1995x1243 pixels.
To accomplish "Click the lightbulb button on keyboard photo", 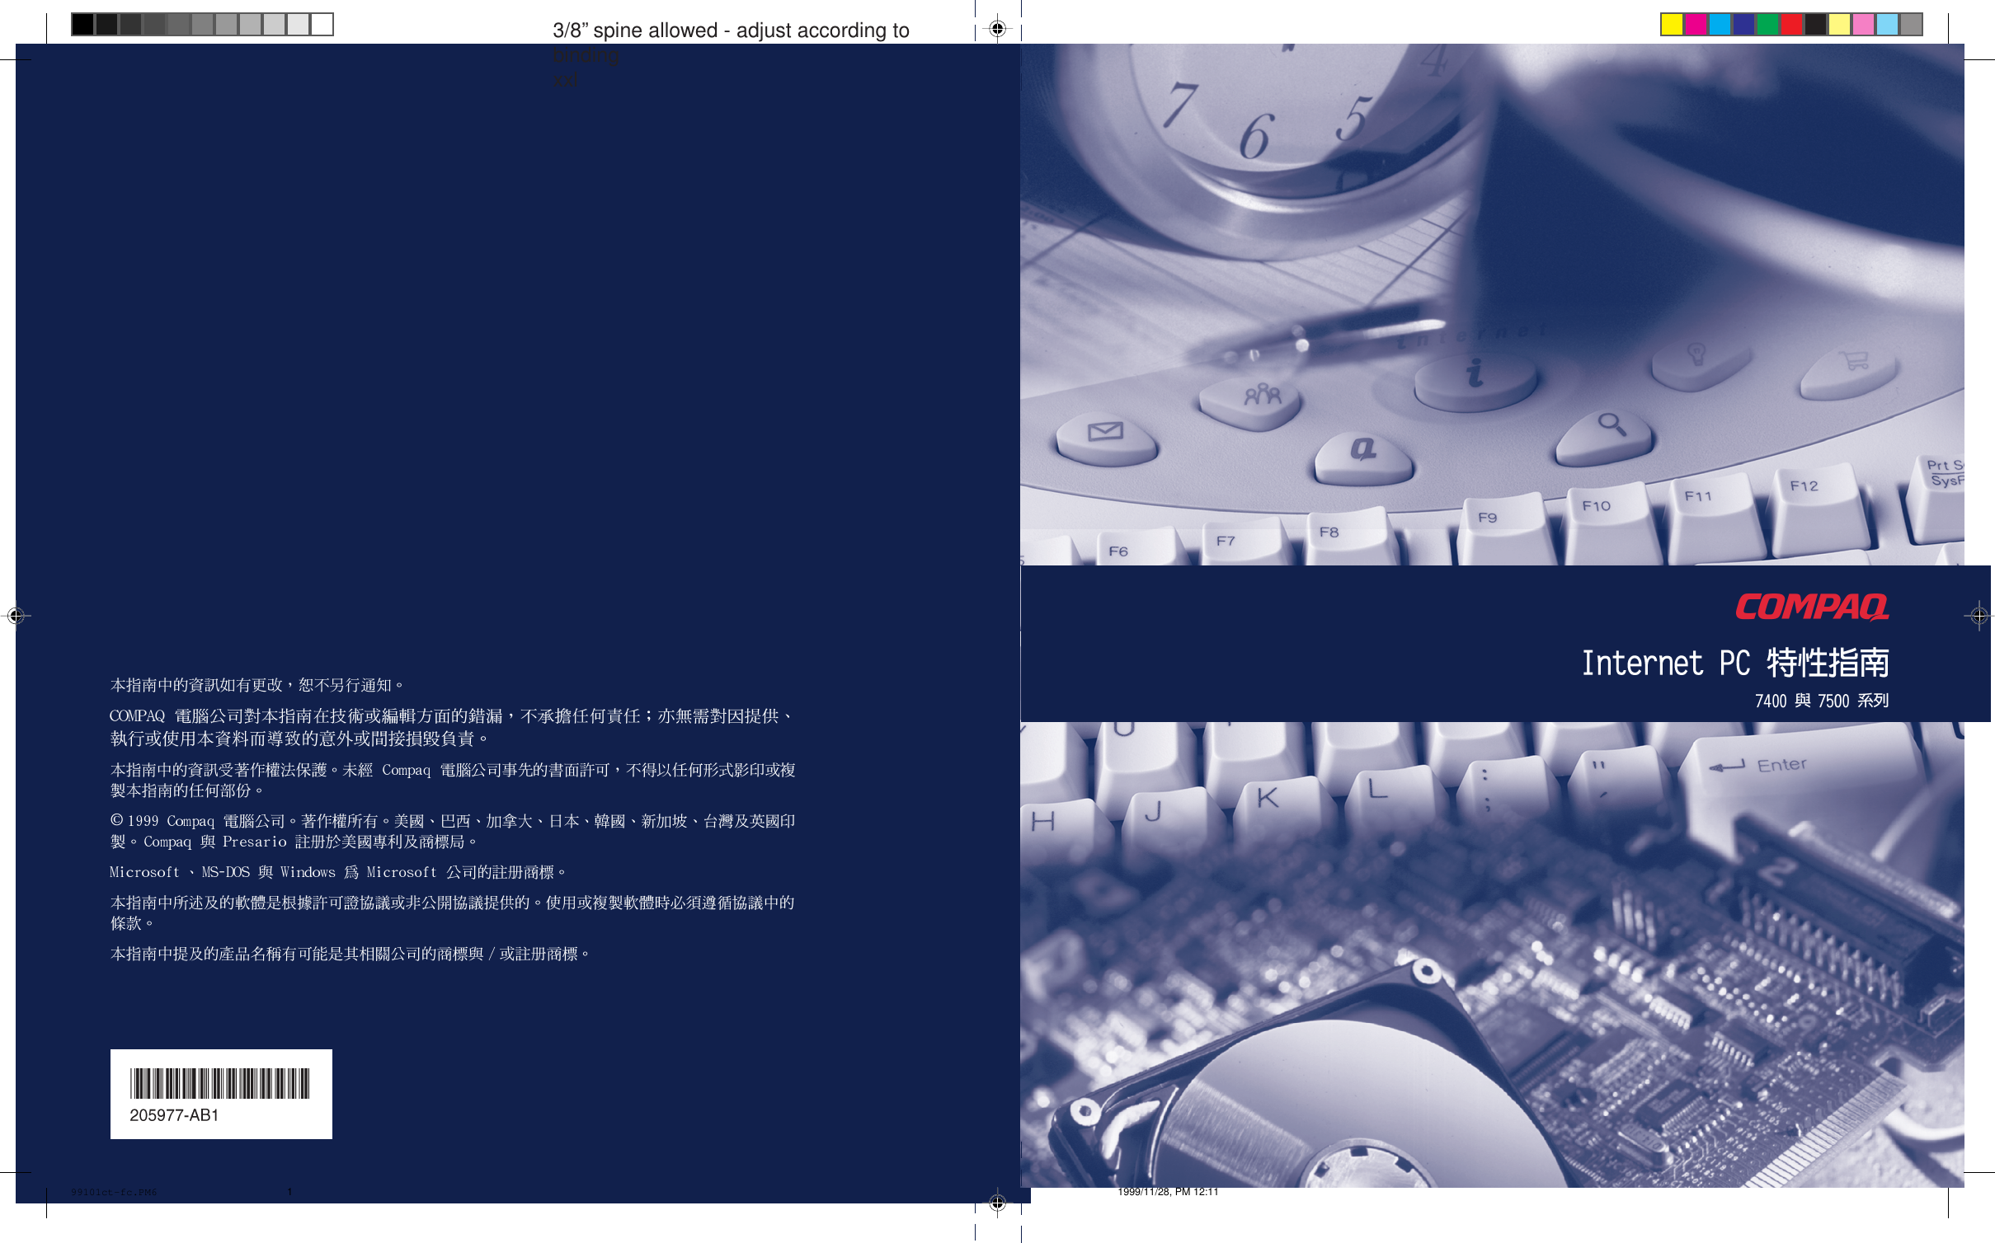I will point(1701,364).
